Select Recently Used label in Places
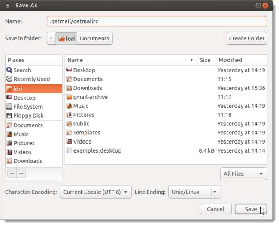The height and width of the screenshot is (226, 279). (32, 79)
